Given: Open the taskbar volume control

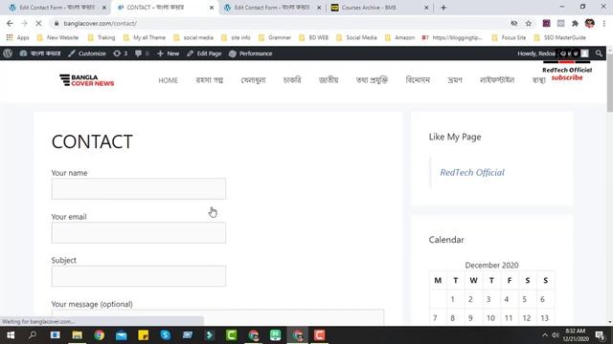Looking at the screenshot, I should tap(556, 335).
